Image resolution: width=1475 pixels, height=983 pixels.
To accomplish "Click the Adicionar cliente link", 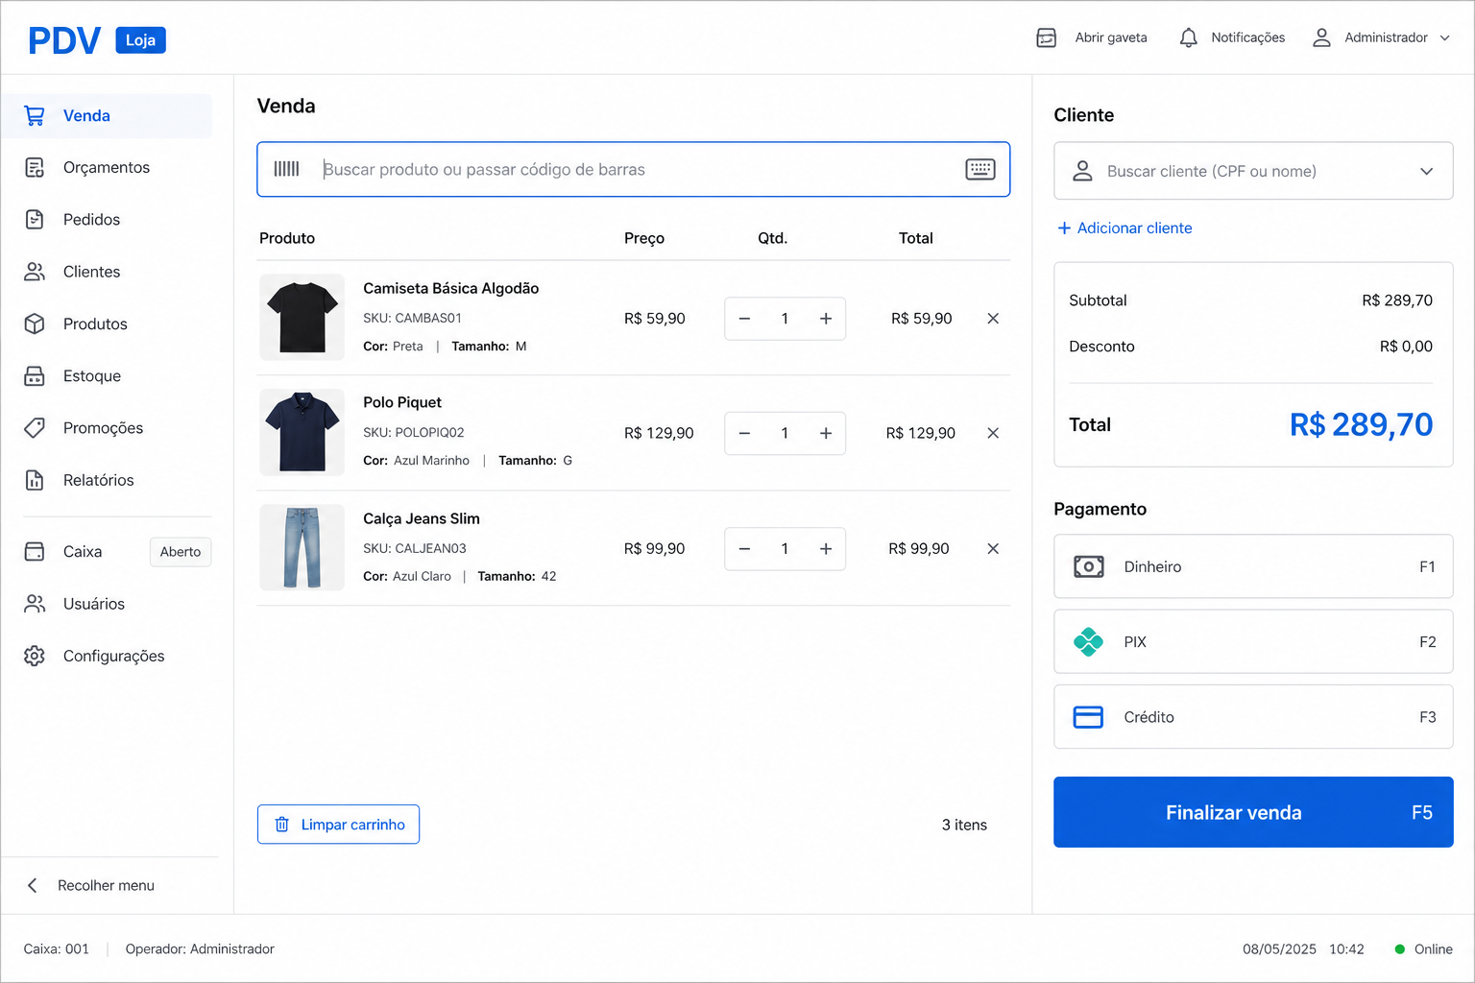I will coord(1124,228).
